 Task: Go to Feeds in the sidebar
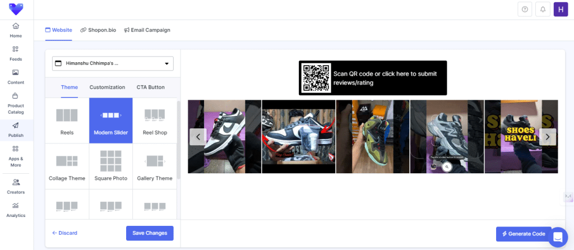tap(16, 53)
